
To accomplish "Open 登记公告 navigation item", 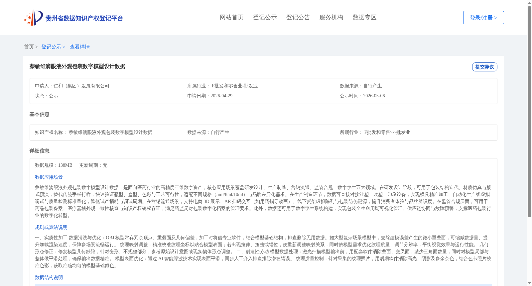I will [x=298, y=17].
